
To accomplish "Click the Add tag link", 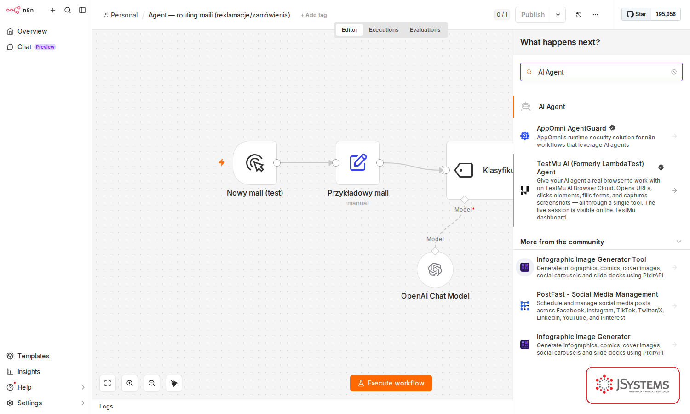I will [314, 15].
